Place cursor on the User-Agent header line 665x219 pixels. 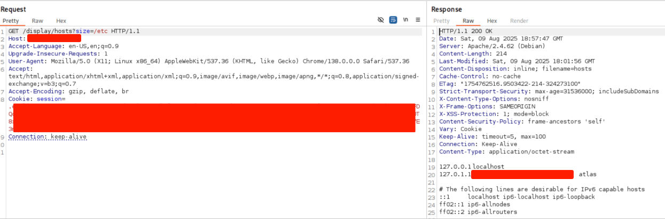tap(208, 61)
